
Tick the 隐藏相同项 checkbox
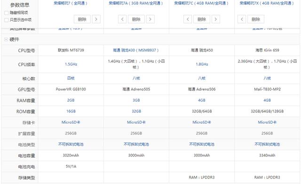[x=6, y=13]
